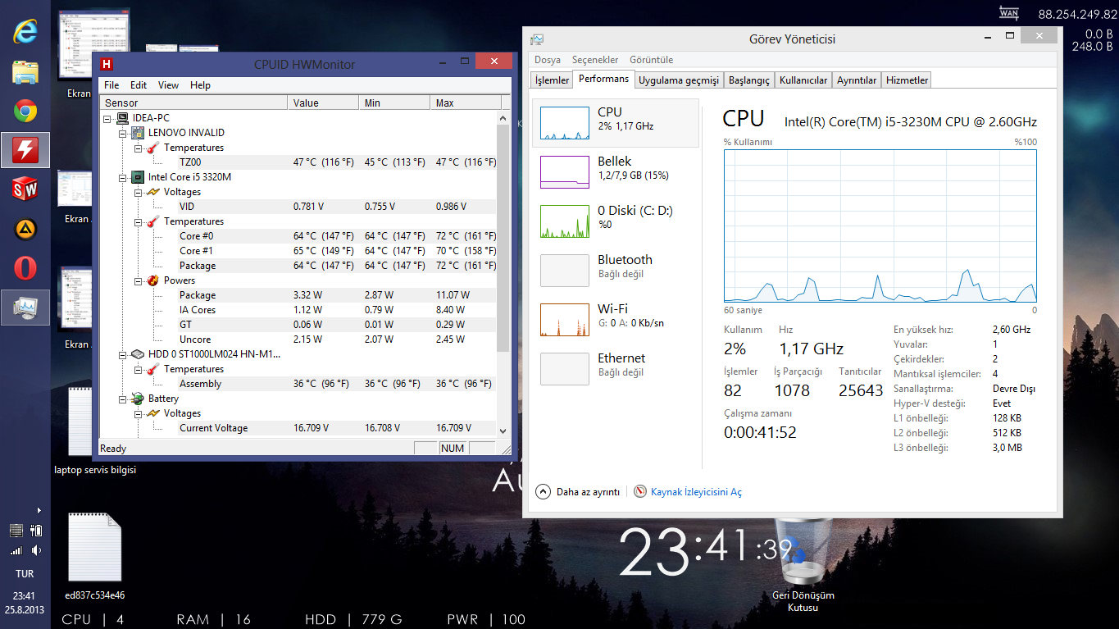Click the Battery icon in sensor tree

(x=138, y=399)
